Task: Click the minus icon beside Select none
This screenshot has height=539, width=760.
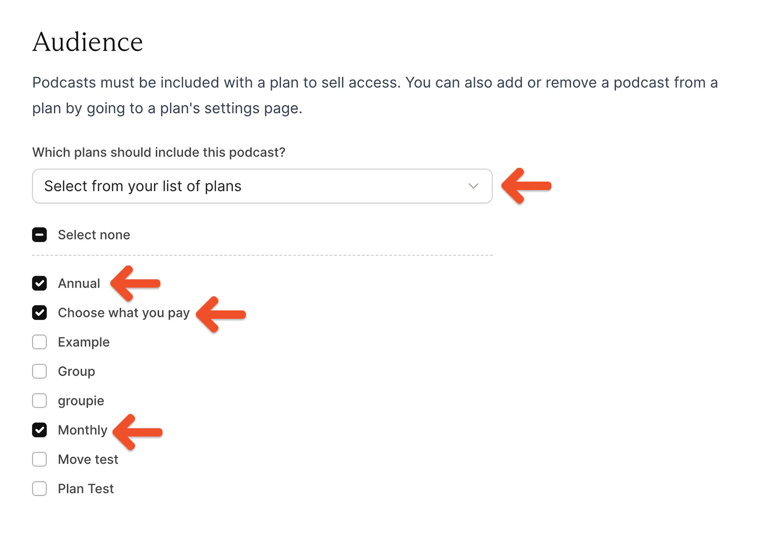Action: coord(40,234)
